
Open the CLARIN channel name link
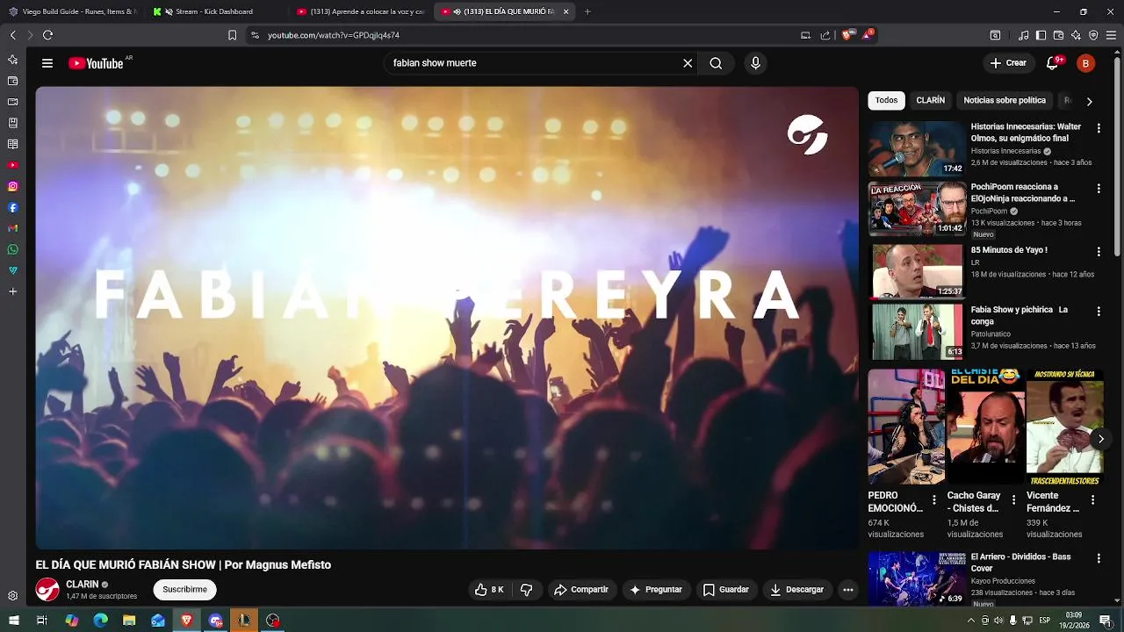[83, 585]
